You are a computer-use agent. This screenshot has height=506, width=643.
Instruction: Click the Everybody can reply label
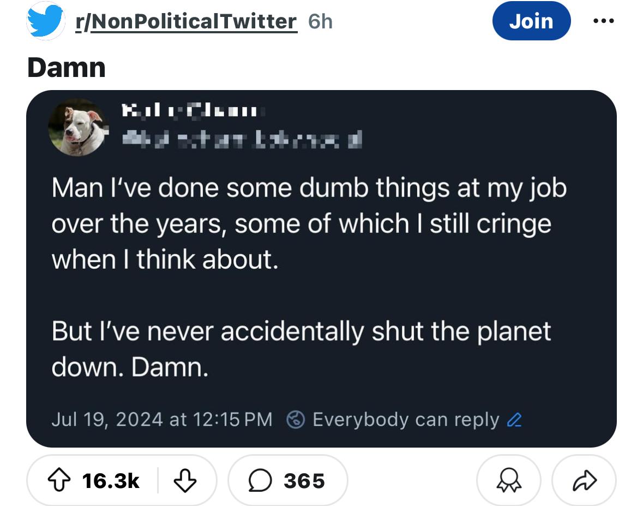pos(406,419)
